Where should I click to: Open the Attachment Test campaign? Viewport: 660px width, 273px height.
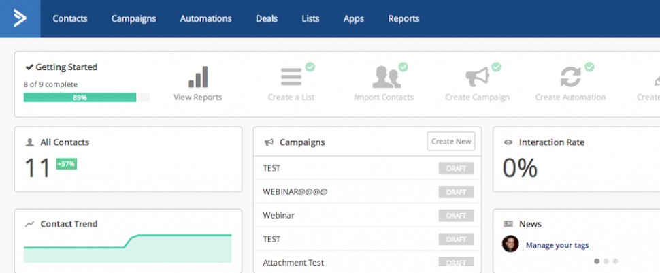293,262
